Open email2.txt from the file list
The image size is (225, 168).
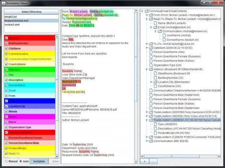click(31, 17)
